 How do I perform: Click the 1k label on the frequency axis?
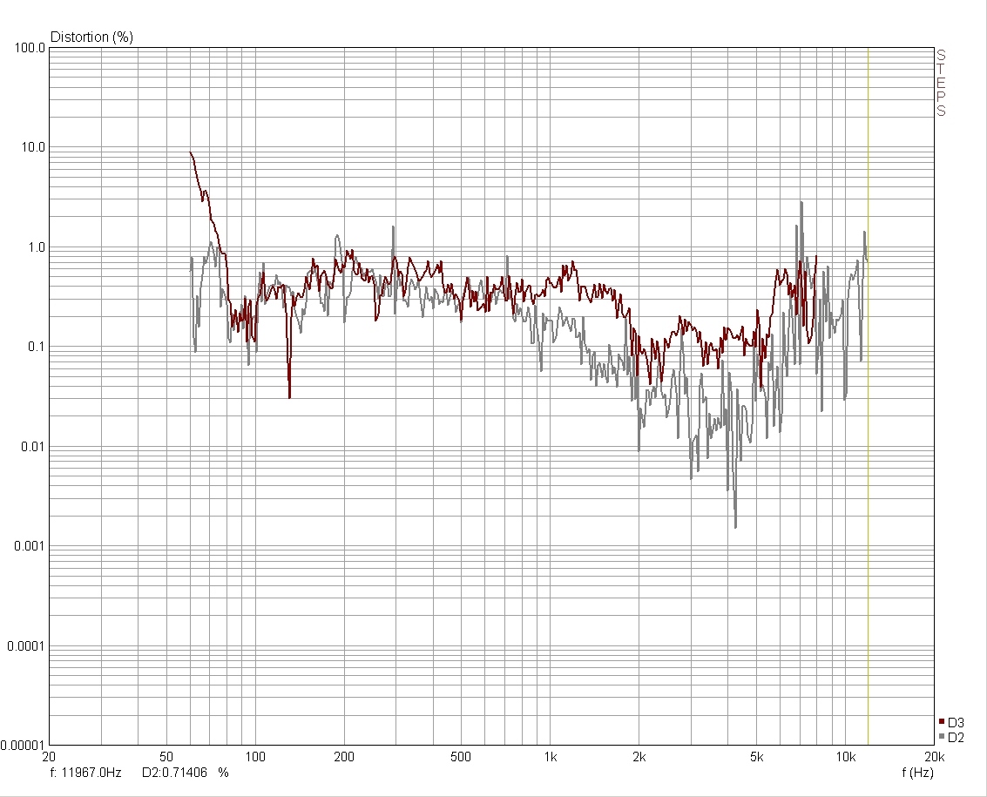pyautogui.click(x=550, y=756)
